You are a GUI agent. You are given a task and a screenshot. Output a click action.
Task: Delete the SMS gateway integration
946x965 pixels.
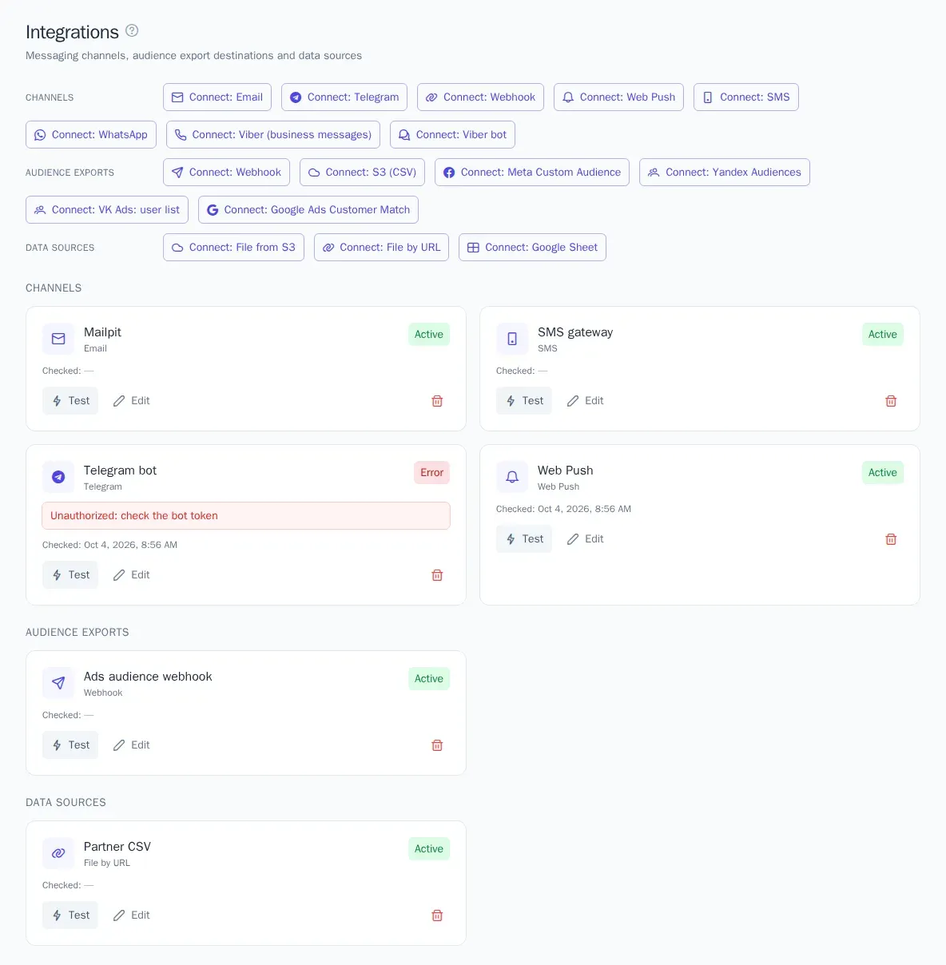pos(891,401)
